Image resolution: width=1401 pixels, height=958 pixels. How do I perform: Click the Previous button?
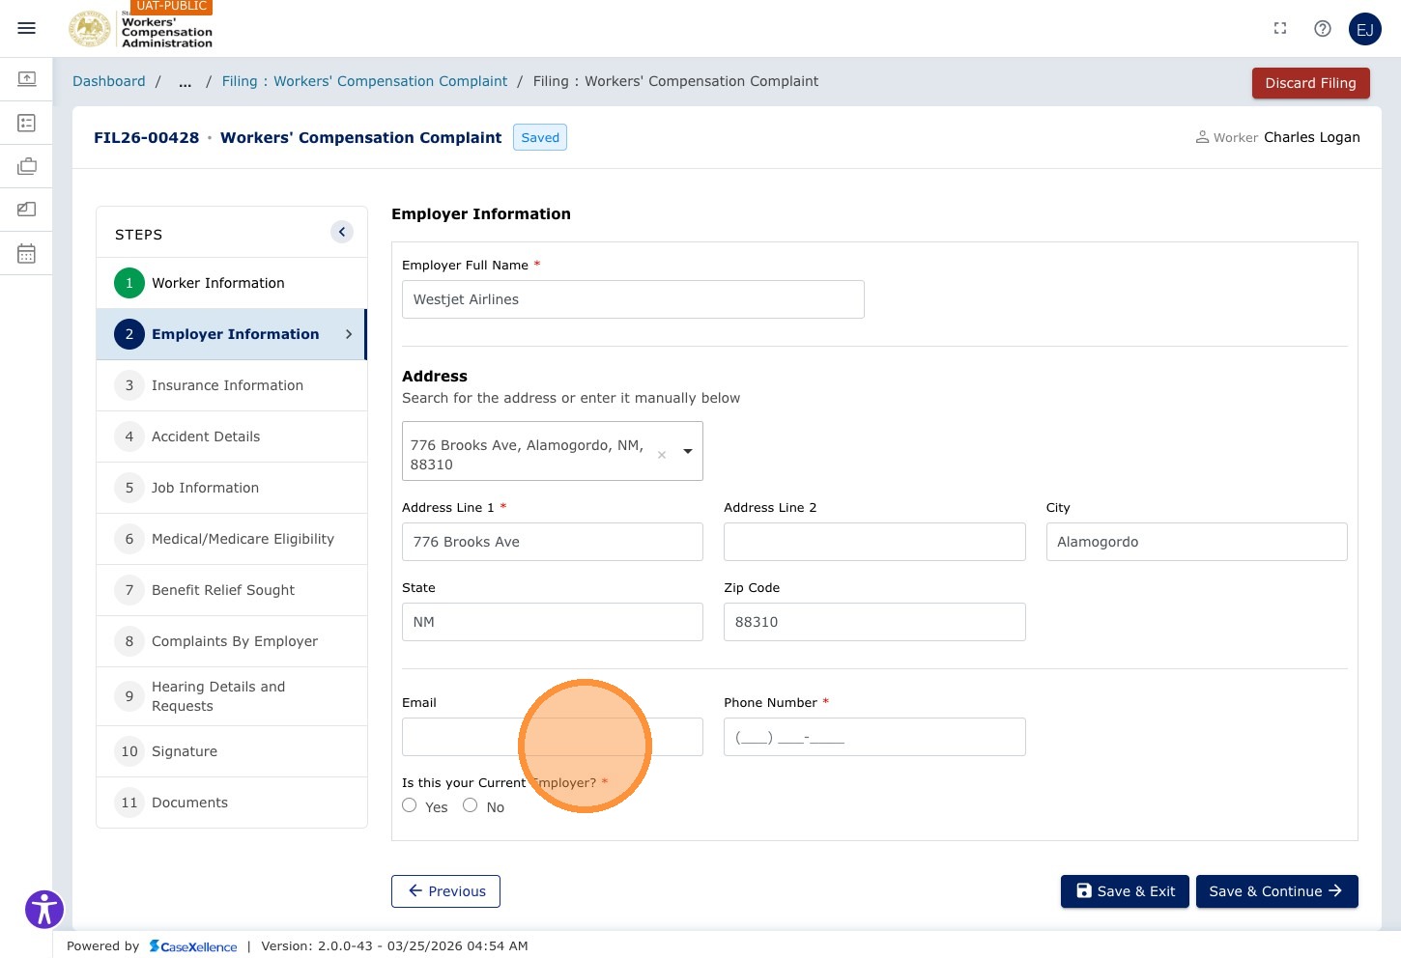[445, 891]
